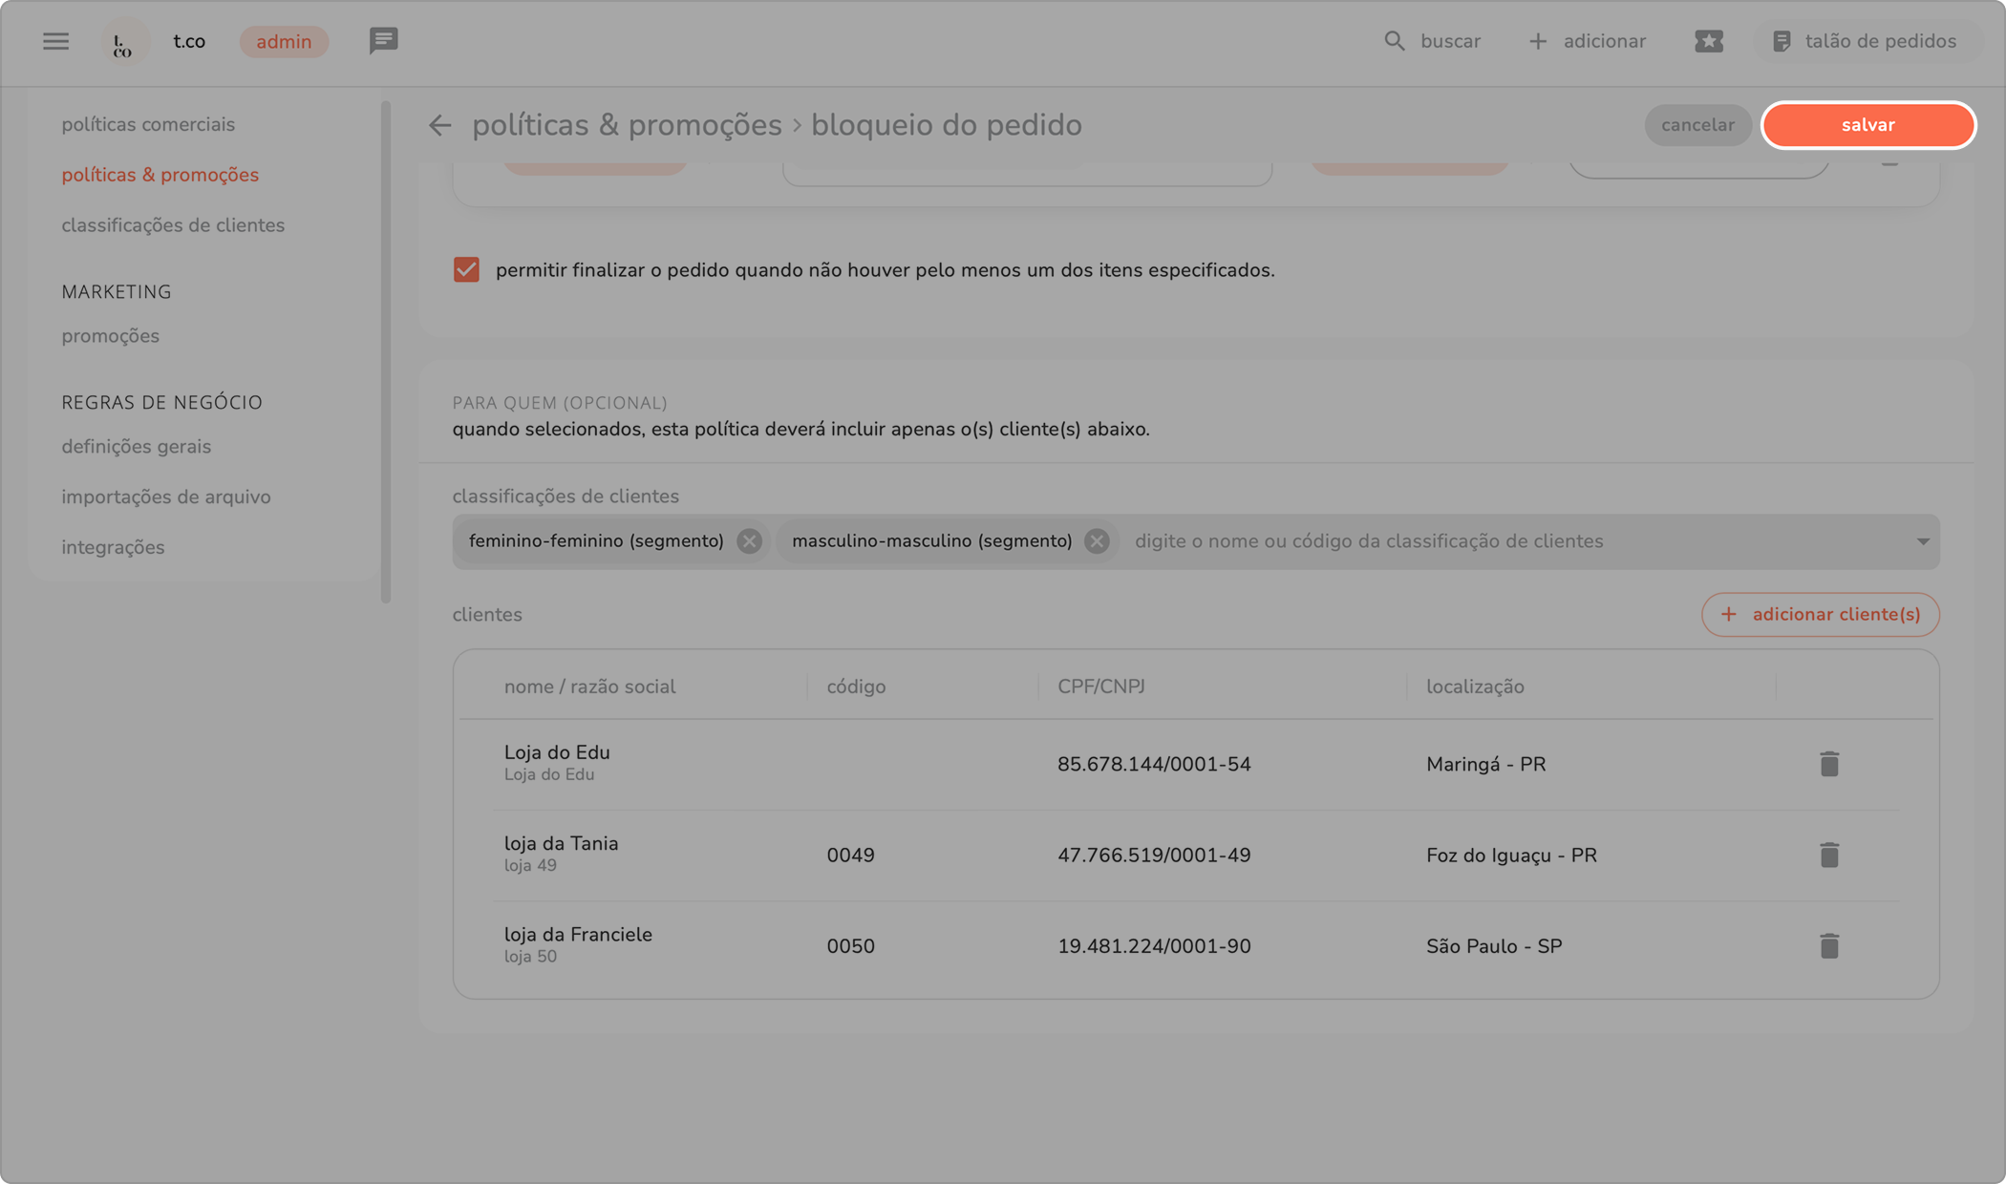Delete loja da Franciele with trash icon

[1828, 945]
